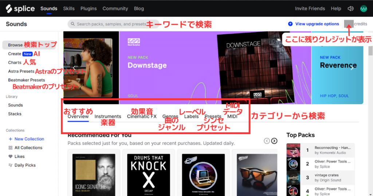373x196 pixels.
Task: Click the HIP HOP genre tag
Action: click(x=328, y=96)
